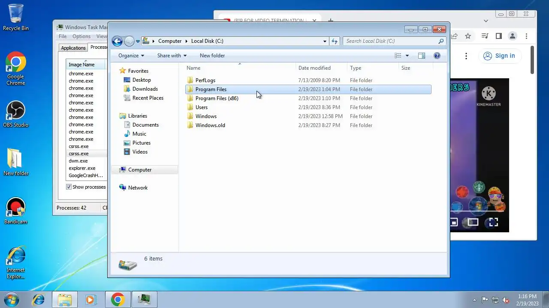This screenshot has width=549, height=308.
Task: Open the Organize menu
Action: click(x=131, y=56)
